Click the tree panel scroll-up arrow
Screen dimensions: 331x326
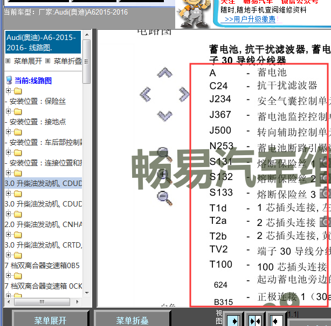[x=87, y=35]
